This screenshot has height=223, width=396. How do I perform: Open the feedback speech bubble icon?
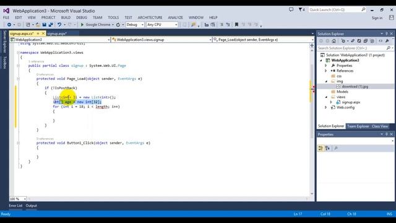point(291,10)
